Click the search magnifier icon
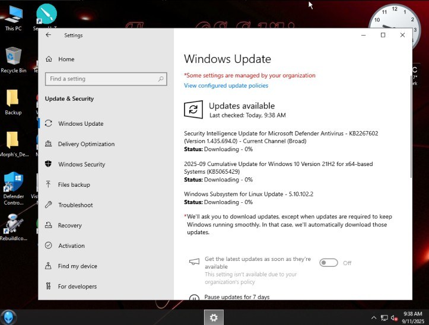This screenshot has height=325, width=429. point(161,79)
